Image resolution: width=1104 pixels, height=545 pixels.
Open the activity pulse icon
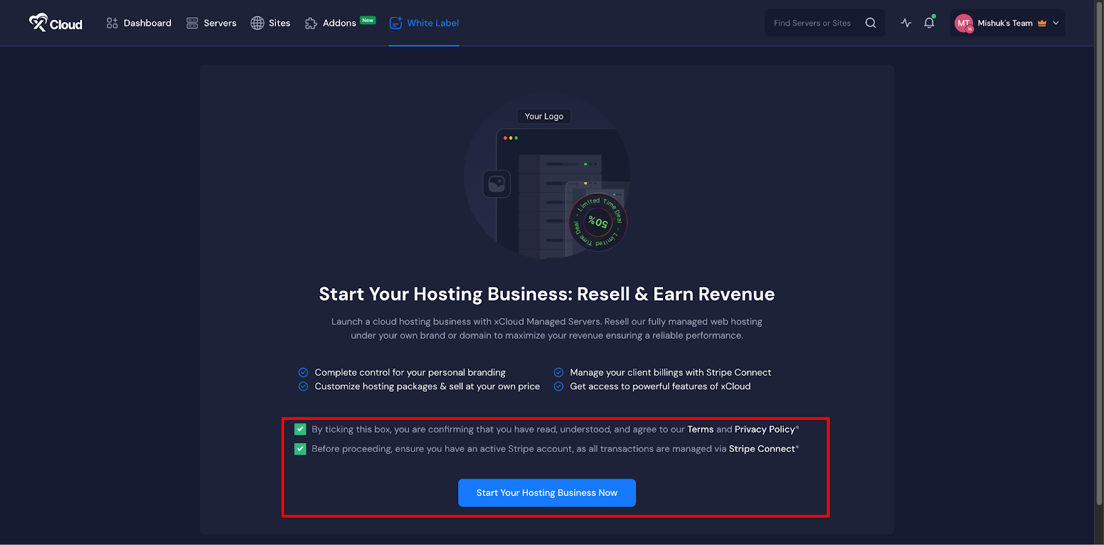coord(906,23)
